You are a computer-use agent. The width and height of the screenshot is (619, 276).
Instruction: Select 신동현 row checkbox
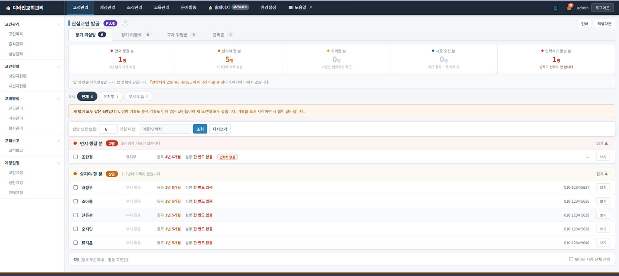point(75,215)
